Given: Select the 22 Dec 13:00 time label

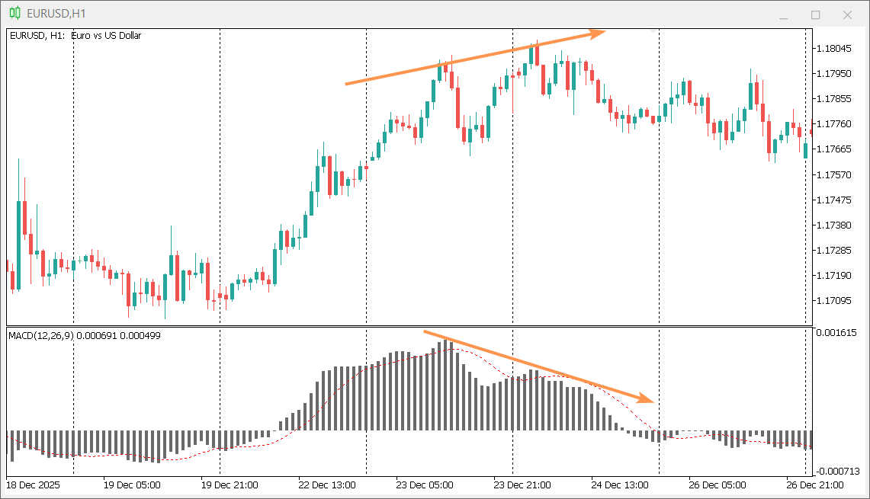Looking at the screenshot, I should [326, 485].
